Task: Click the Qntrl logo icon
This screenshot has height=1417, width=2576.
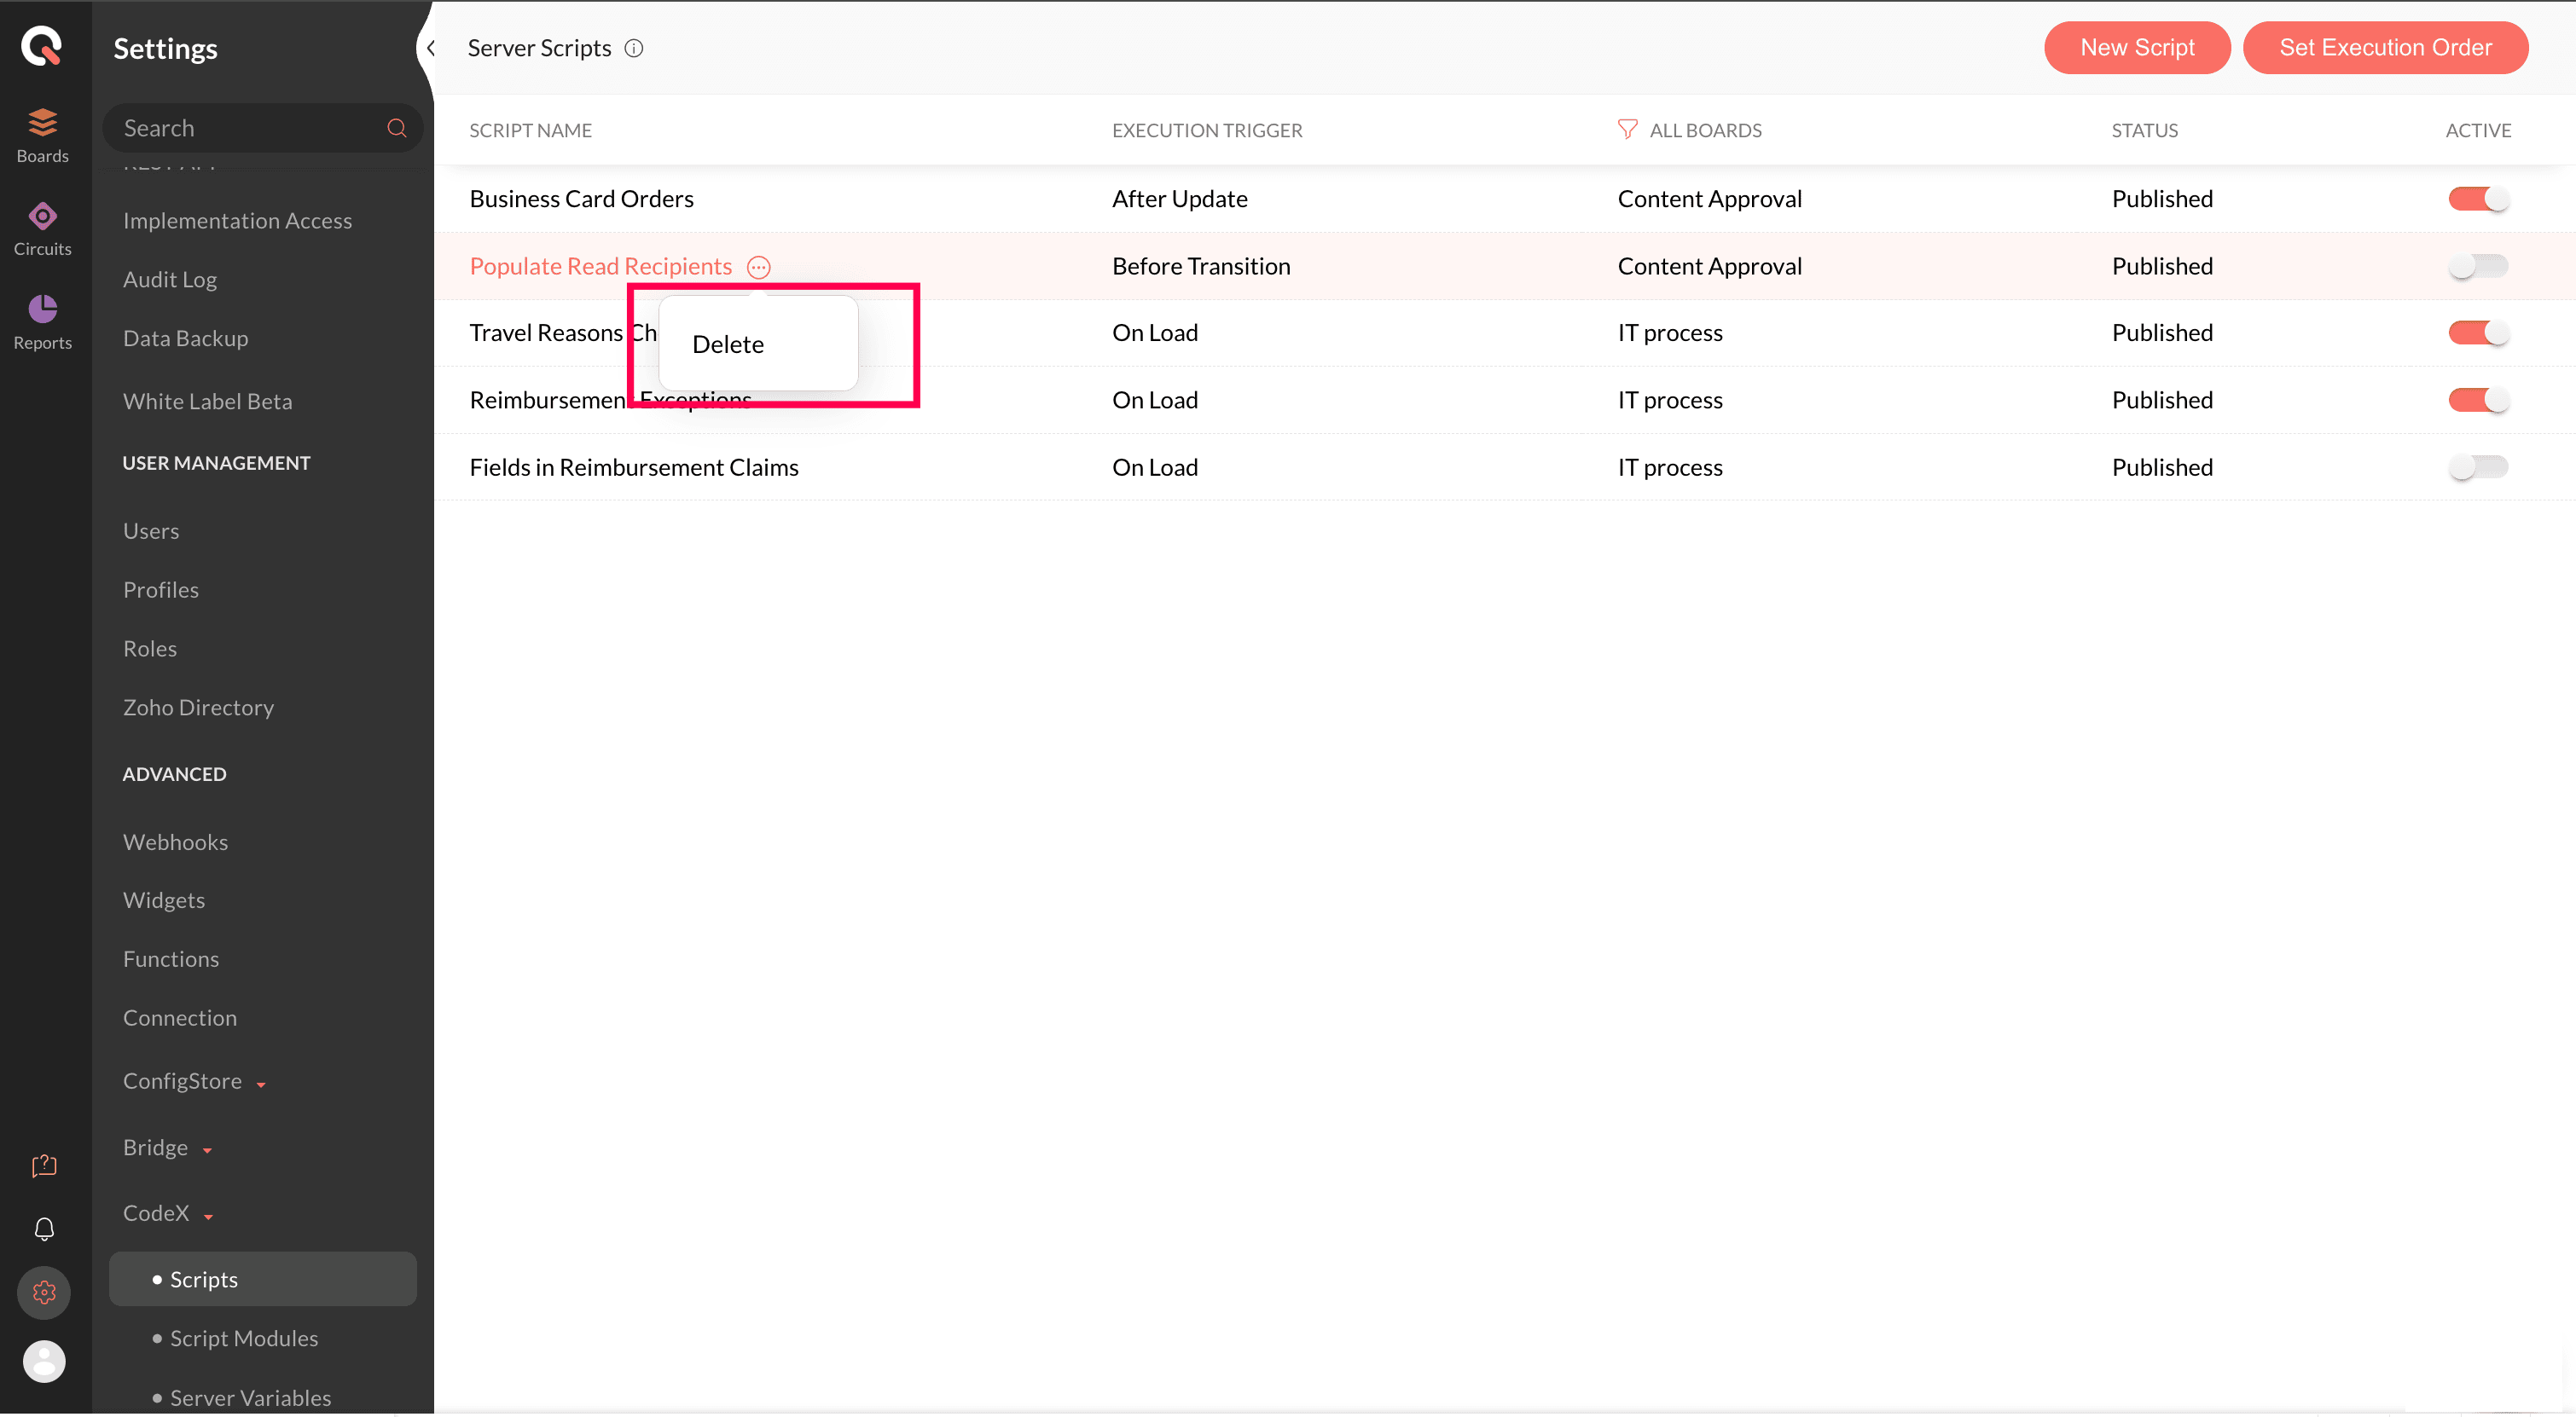Action: pyautogui.click(x=42, y=46)
